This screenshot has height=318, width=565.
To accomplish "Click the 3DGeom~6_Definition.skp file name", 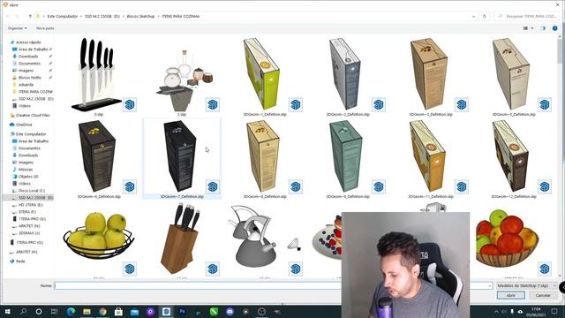I will tap(99, 196).
